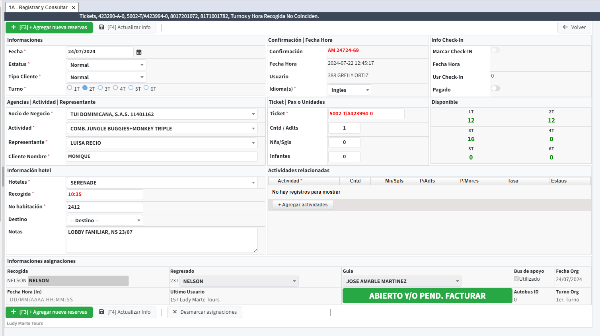Screen dimensions: 600x336
Task: Click the ABIERTO Y/O PEND. FACTURAR status button
Action: 427,296
